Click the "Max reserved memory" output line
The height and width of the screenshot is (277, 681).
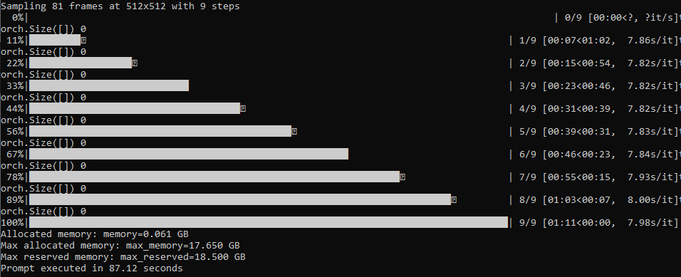tap(123, 257)
